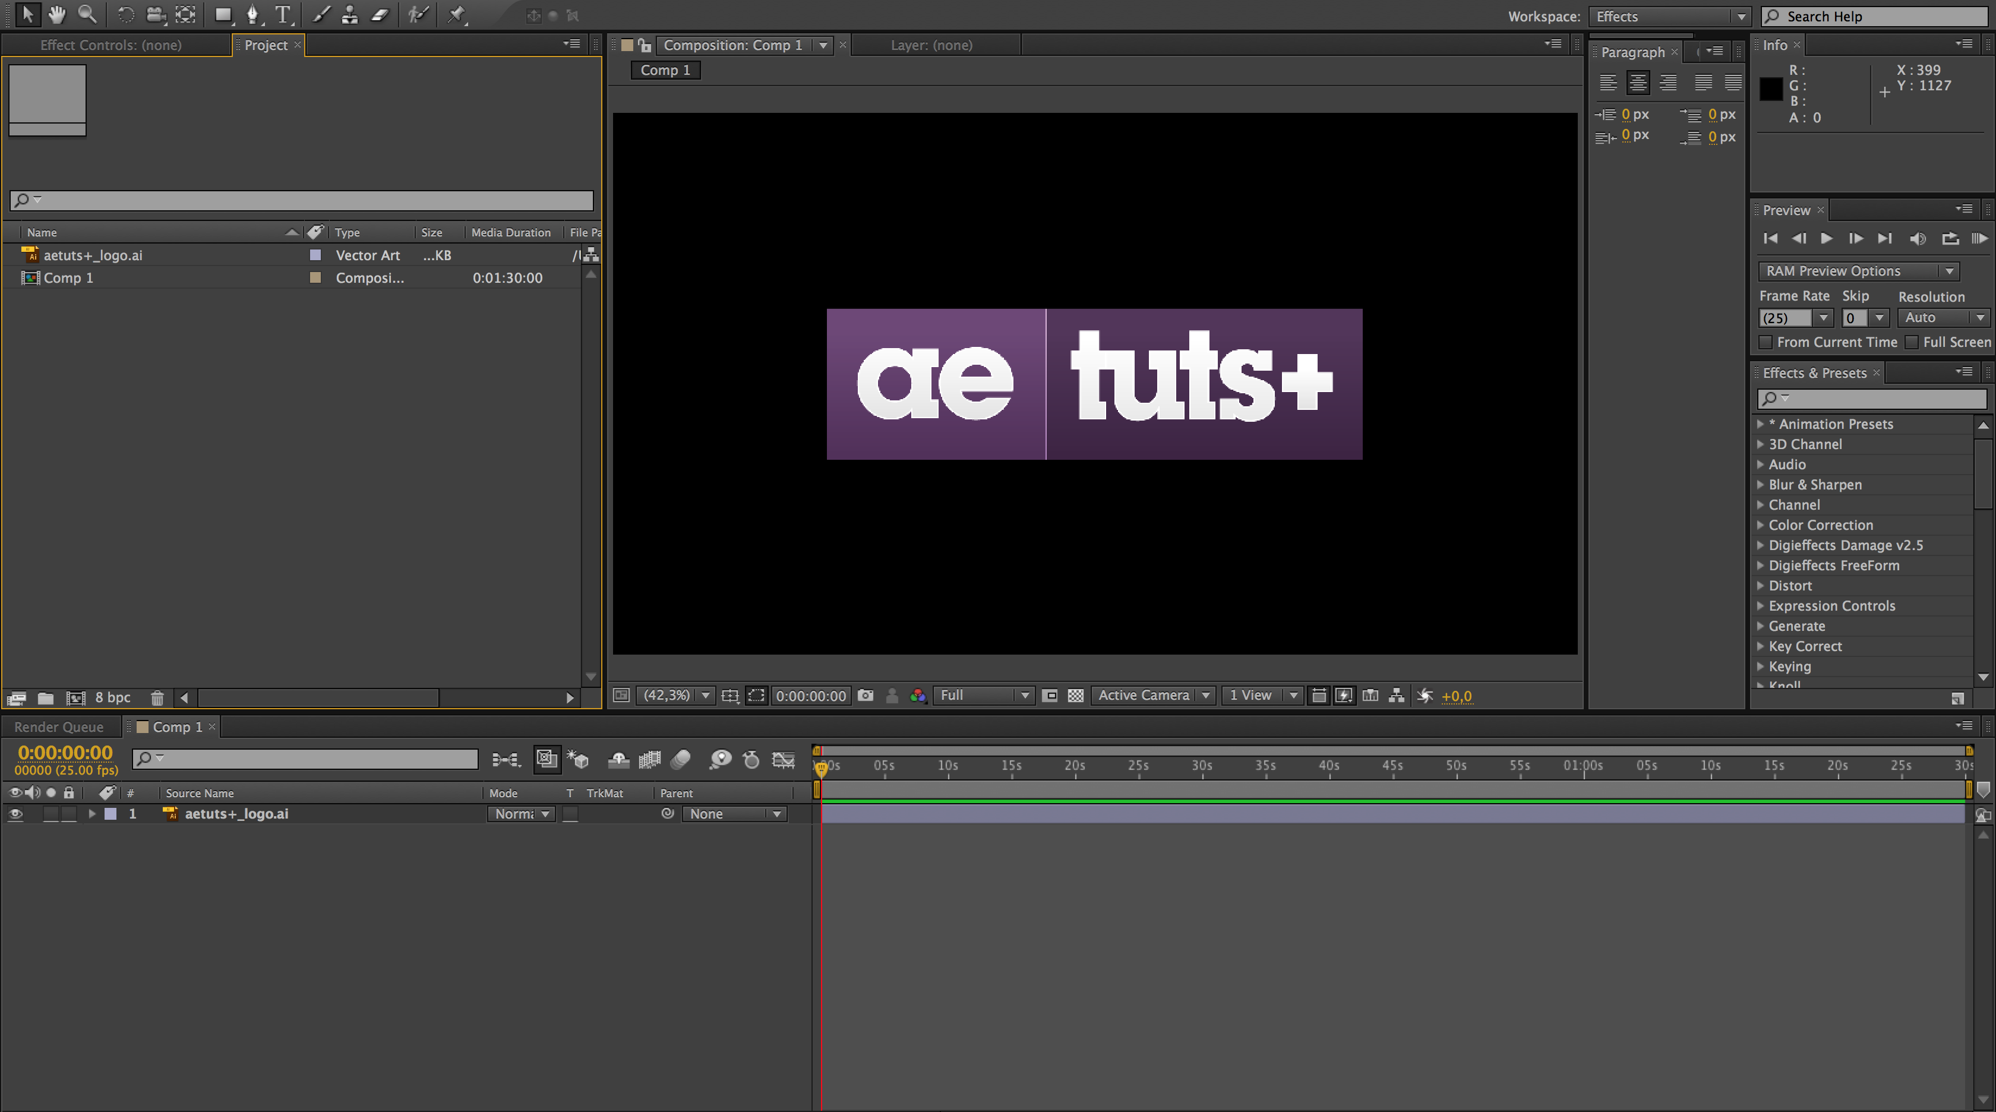Enable motion blur switch in timeline
The image size is (1996, 1112).
(x=680, y=759)
